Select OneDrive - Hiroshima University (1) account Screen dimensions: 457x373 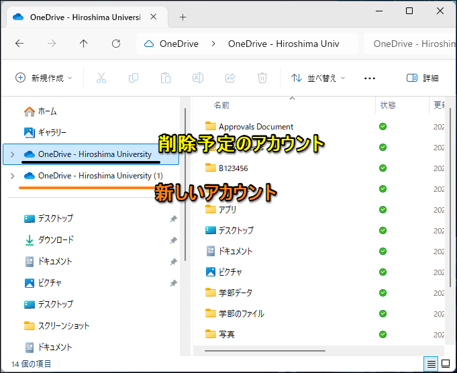tap(91, 176)
